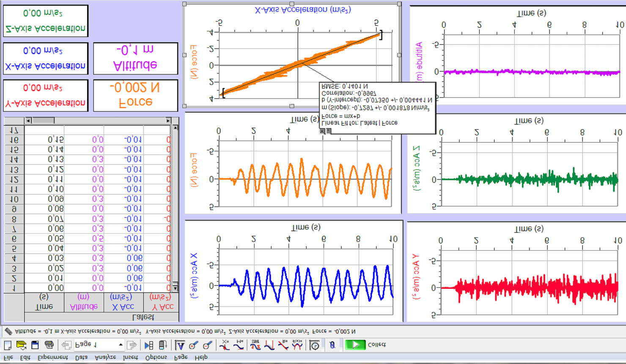
Task: Open the Analyze menu
Action: 105,358
